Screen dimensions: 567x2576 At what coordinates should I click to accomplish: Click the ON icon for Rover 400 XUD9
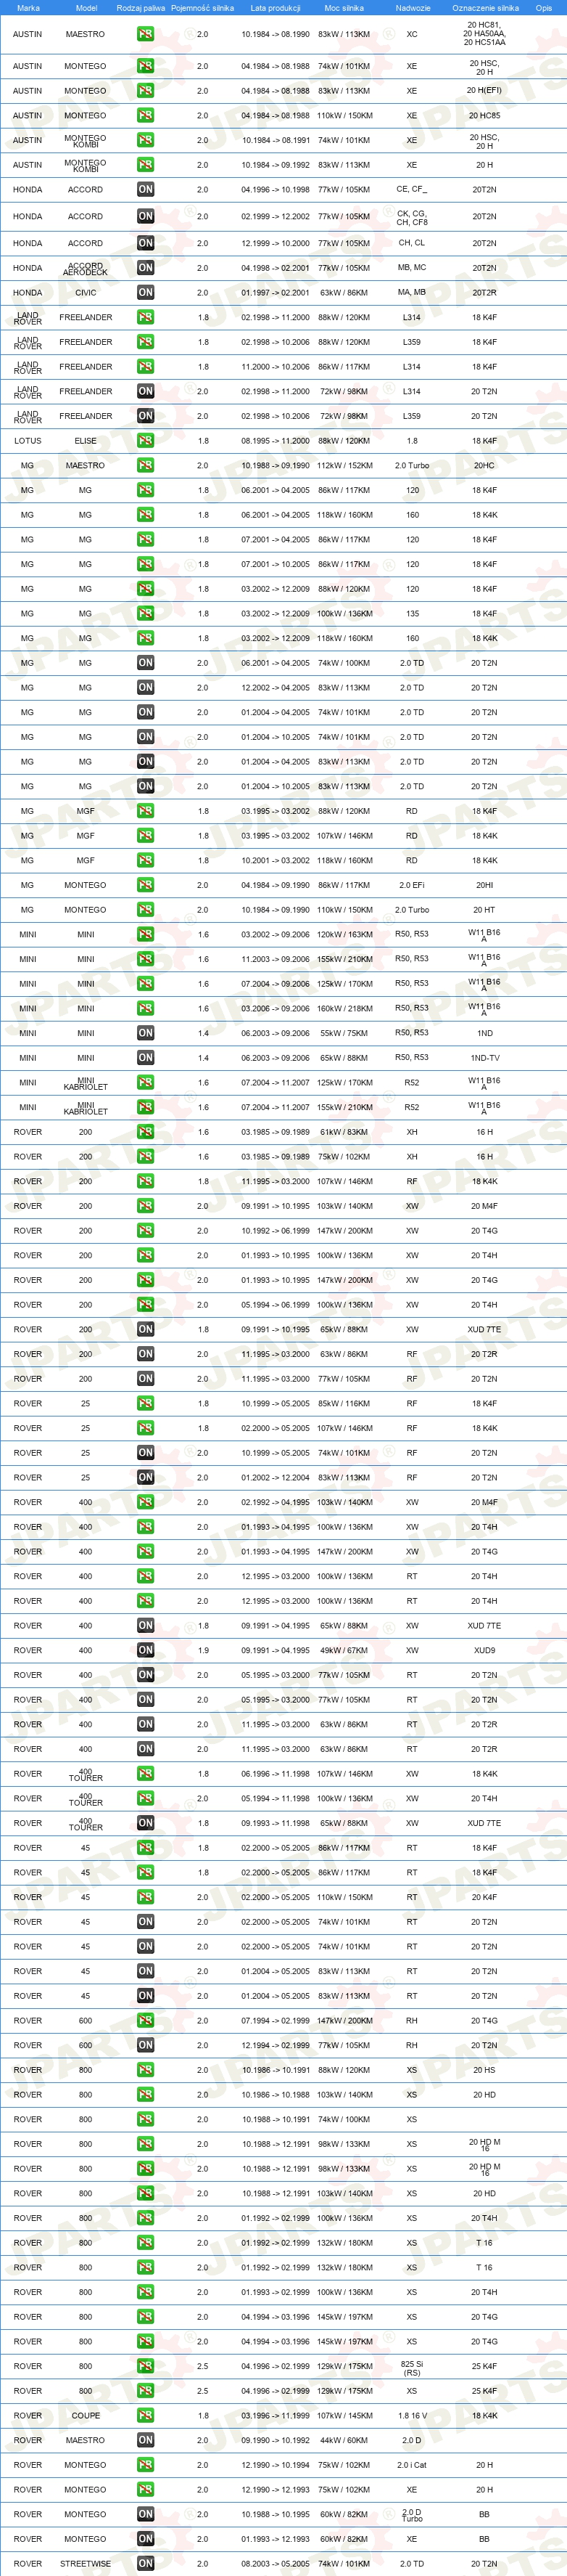[x=146, y=1650]
